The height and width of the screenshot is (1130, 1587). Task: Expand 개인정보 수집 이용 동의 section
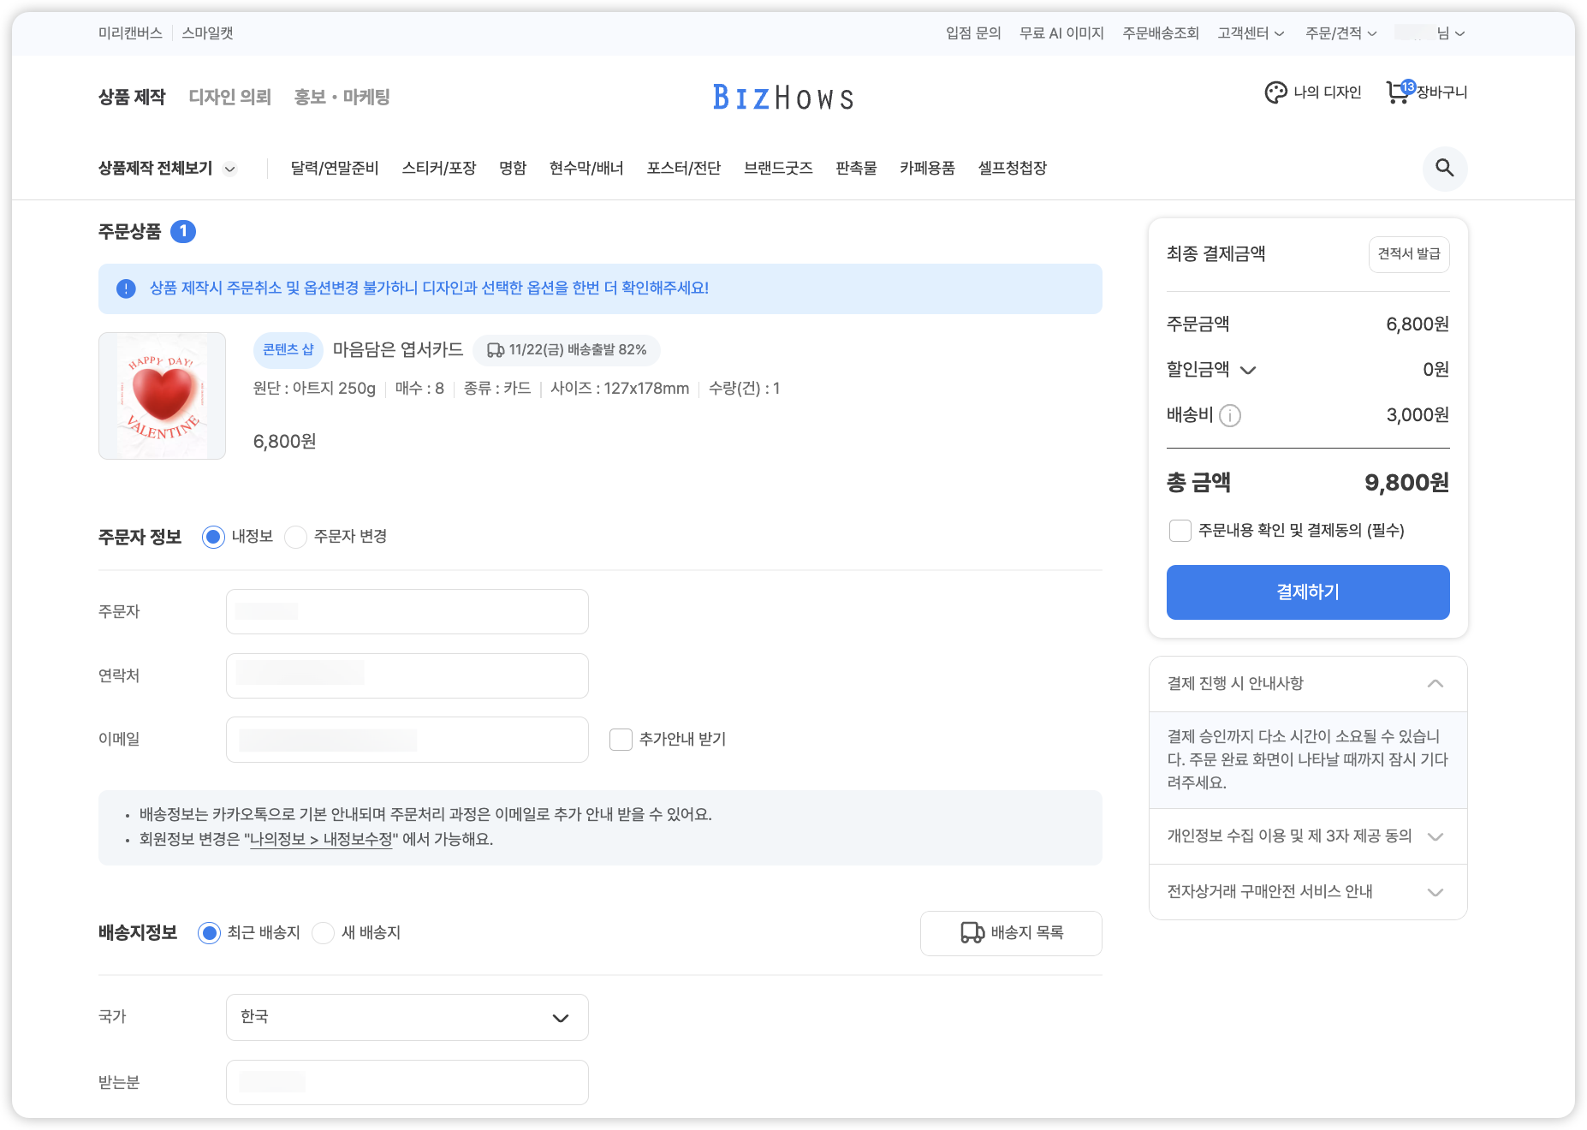point(1435,836)
